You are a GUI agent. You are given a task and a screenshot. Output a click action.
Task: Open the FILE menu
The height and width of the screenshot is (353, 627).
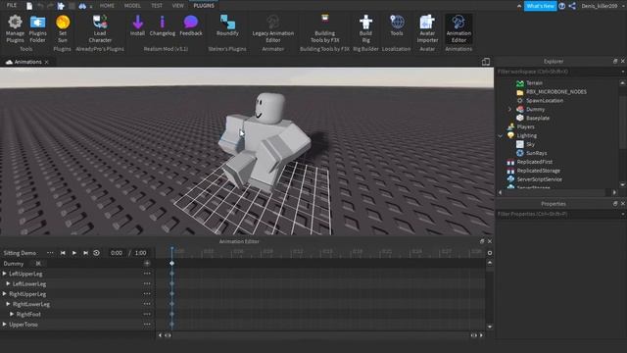[12, 6]
